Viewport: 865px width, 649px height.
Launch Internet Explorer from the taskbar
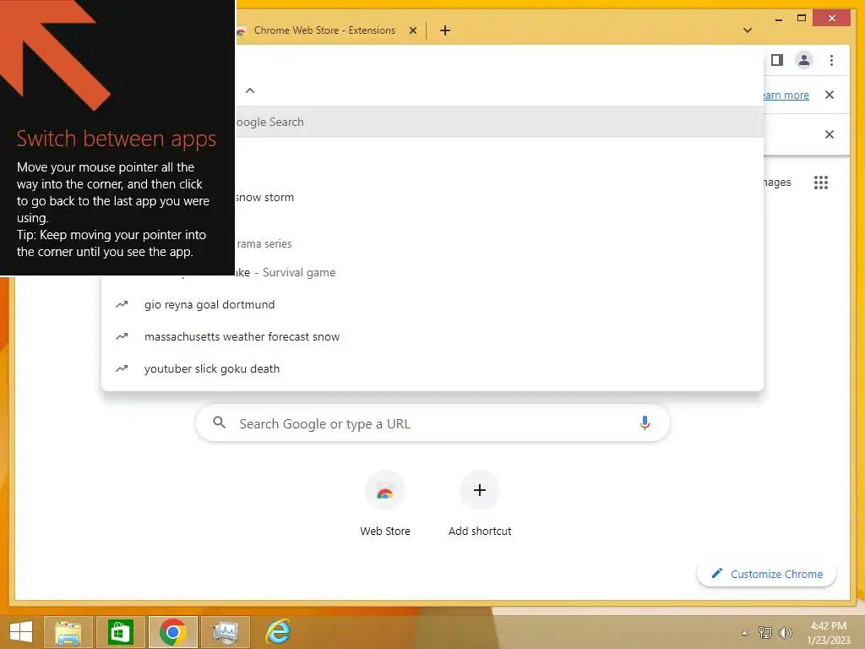coord(278,632)
